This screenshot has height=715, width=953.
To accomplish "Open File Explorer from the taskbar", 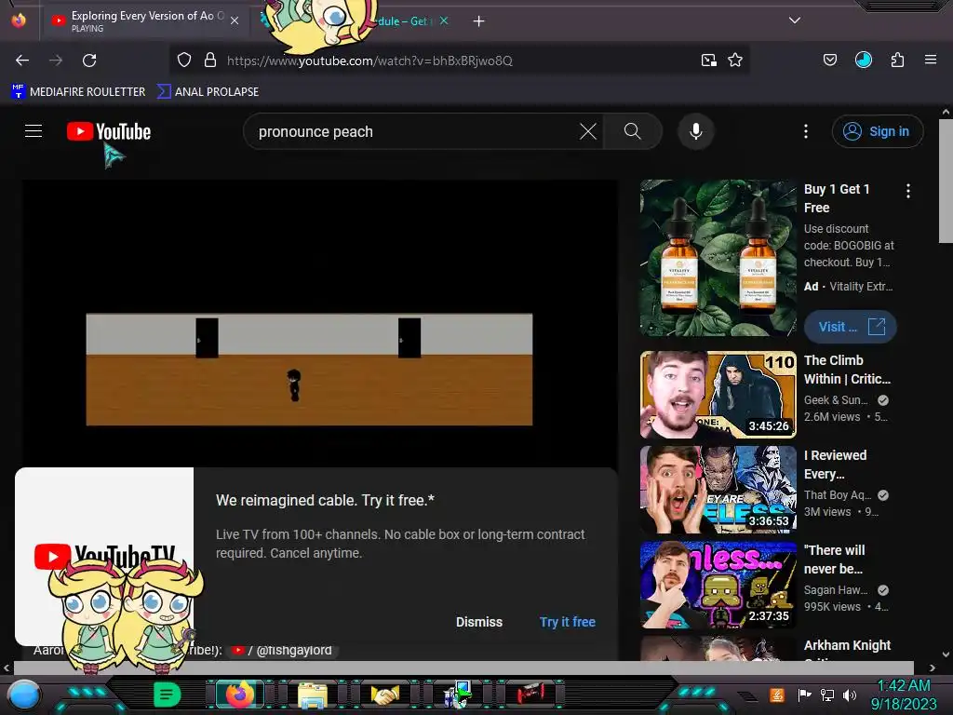I will pyautogui.click(x=313, y=695).
